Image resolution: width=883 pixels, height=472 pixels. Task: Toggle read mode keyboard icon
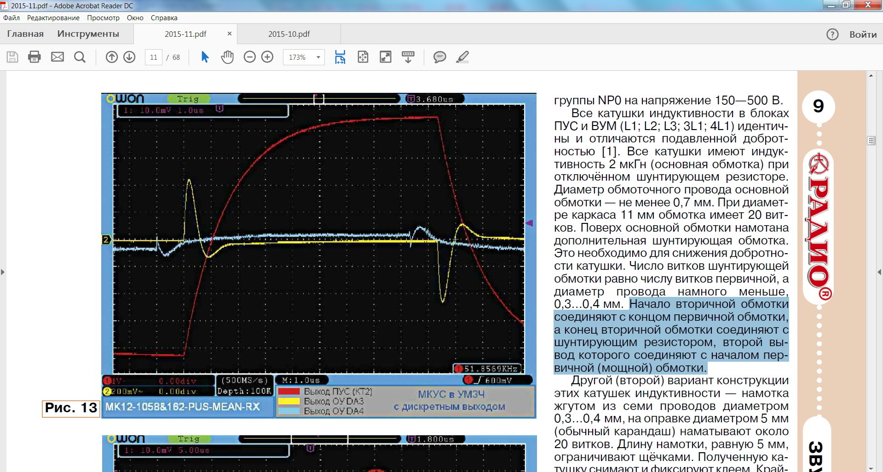click(408, 57)
